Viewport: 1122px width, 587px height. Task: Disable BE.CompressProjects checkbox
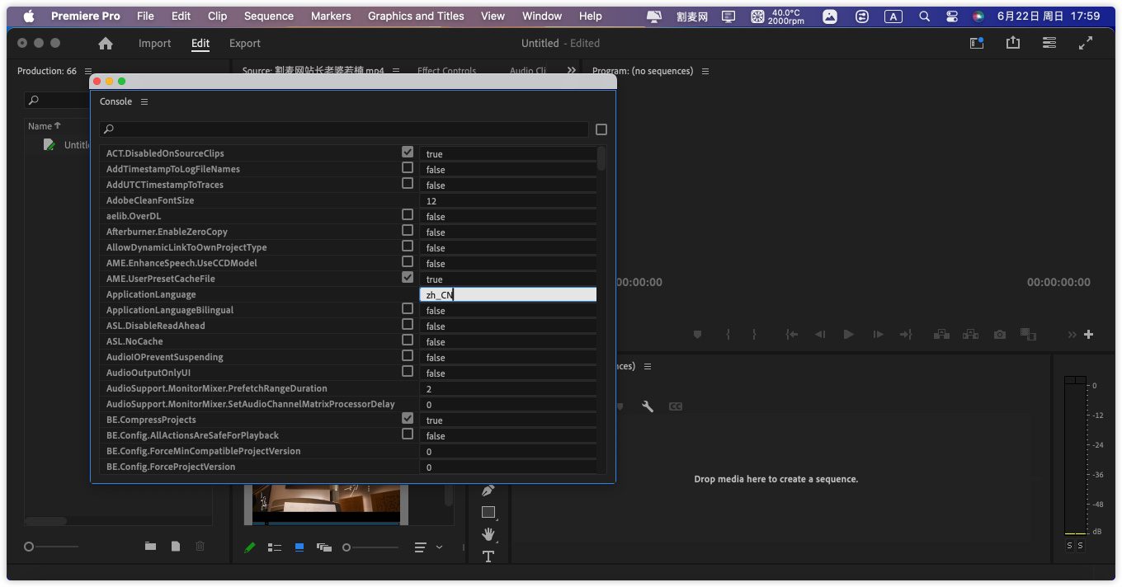pos(408,419)
